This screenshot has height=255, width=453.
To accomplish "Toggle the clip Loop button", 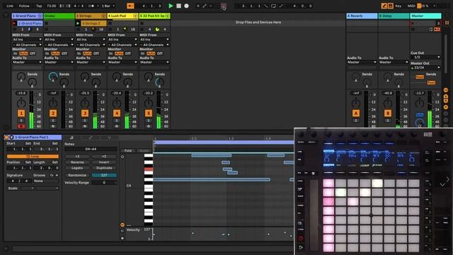I will click(x=33, y=157).
